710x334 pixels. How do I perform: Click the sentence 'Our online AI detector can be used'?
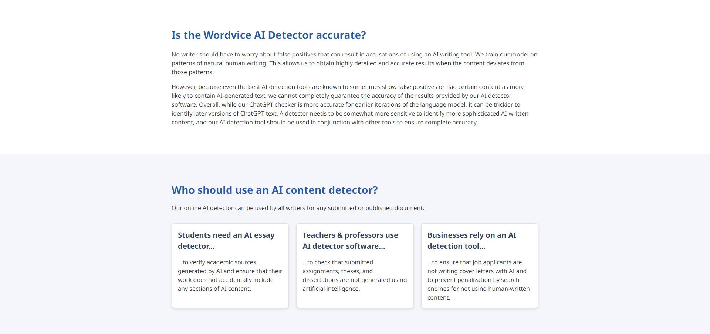(298, 208)
